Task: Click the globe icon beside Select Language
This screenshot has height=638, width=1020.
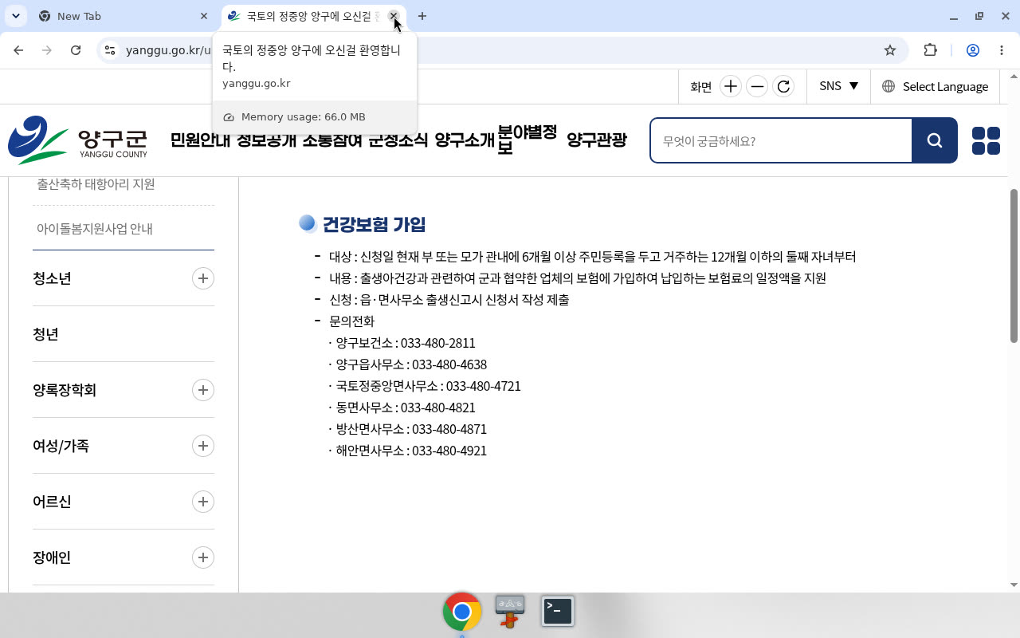Action: pos(889,86)
